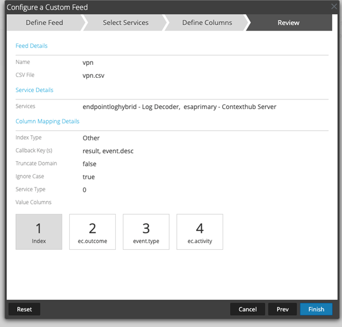Image resolution: width=342 pixels, height=327 pixels.
Task: Select the Review step tab
Action: pyautogui.click(x=288, y=23)
